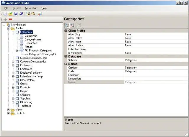Click the SmartCode Studio title bar icon
The height and width of the screenshot is (137, 189).
pos(3,3)
